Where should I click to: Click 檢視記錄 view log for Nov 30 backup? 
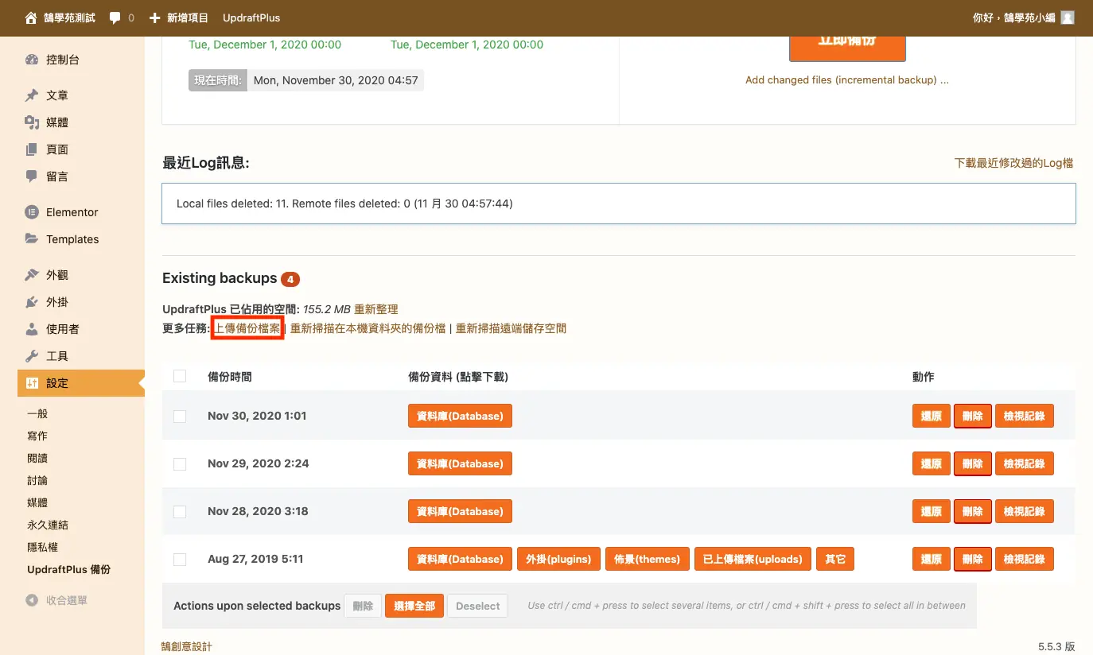[1025, 416]
